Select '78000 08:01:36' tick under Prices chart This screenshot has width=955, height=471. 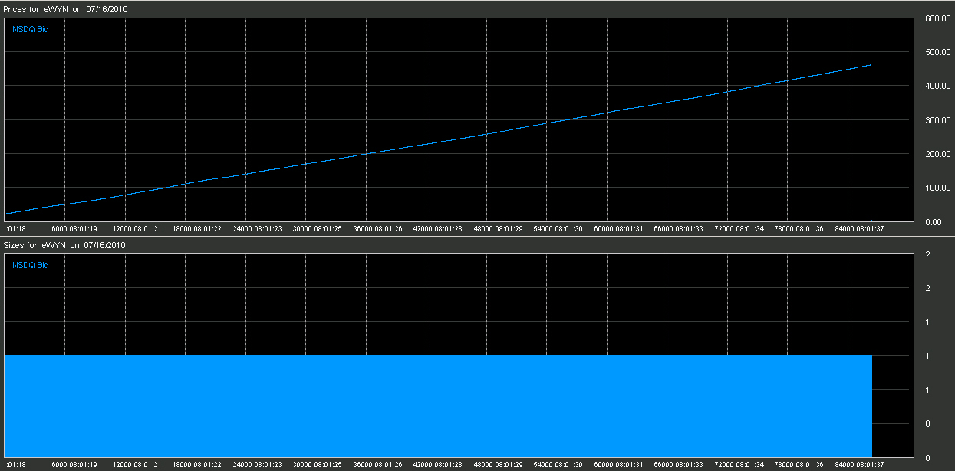point(799,229)
